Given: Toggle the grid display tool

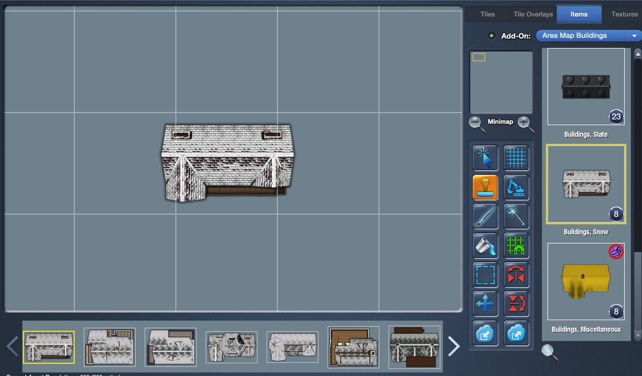Looking at the screenshot, I should [516, 158].
